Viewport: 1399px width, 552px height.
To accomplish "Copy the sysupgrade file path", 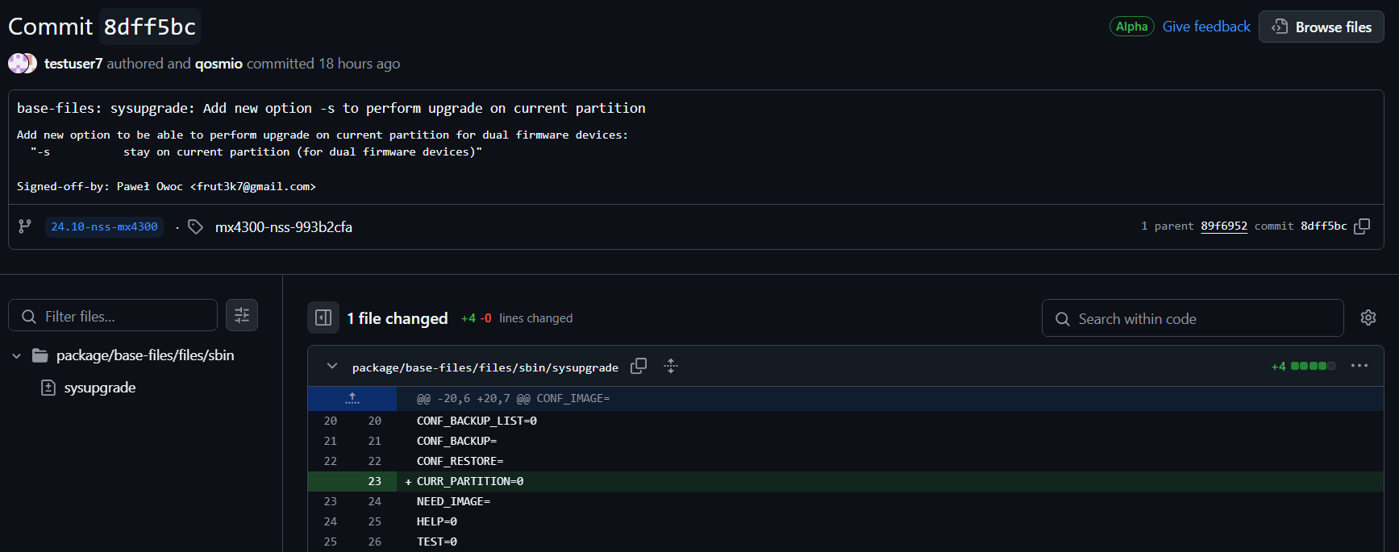I will (639, 366).
